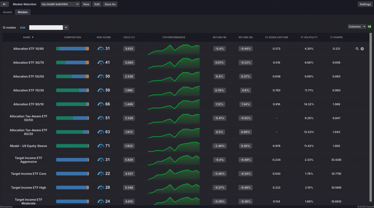Click the Composition column header

point(73,37)
